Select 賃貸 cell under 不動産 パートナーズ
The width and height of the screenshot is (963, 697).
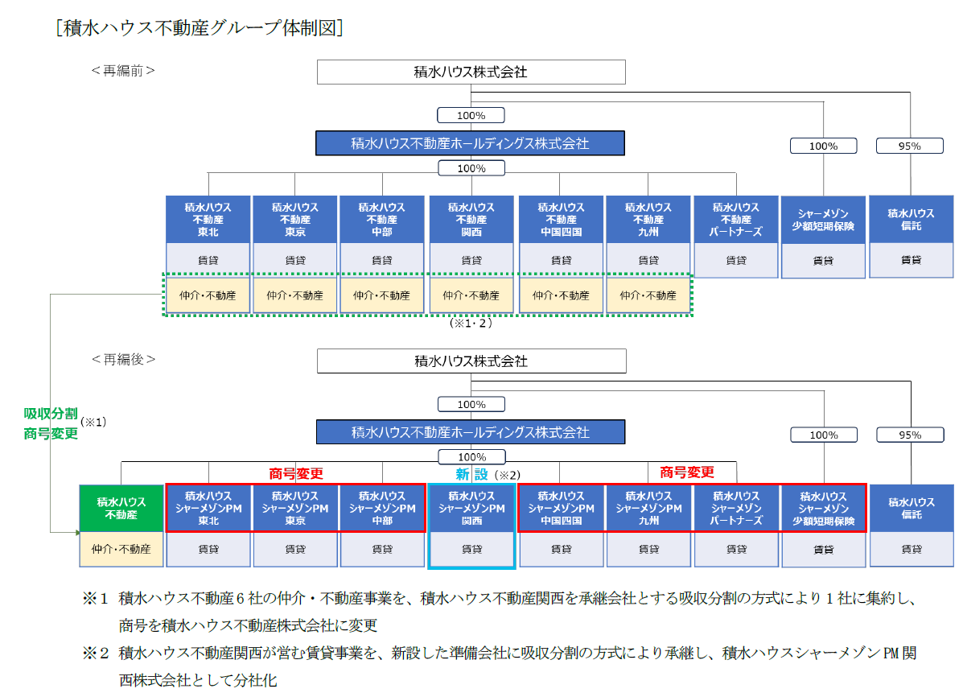point(736,260)
